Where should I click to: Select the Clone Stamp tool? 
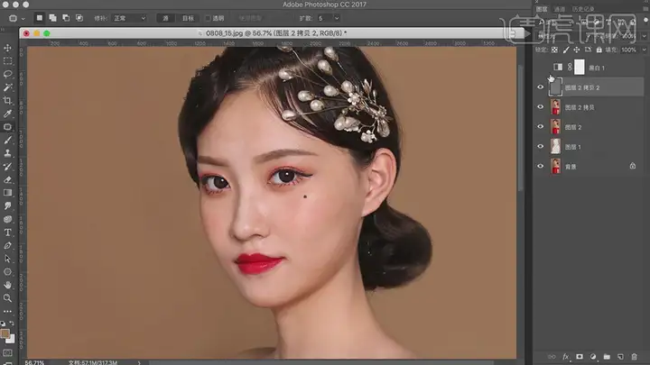tap(7, 153)
